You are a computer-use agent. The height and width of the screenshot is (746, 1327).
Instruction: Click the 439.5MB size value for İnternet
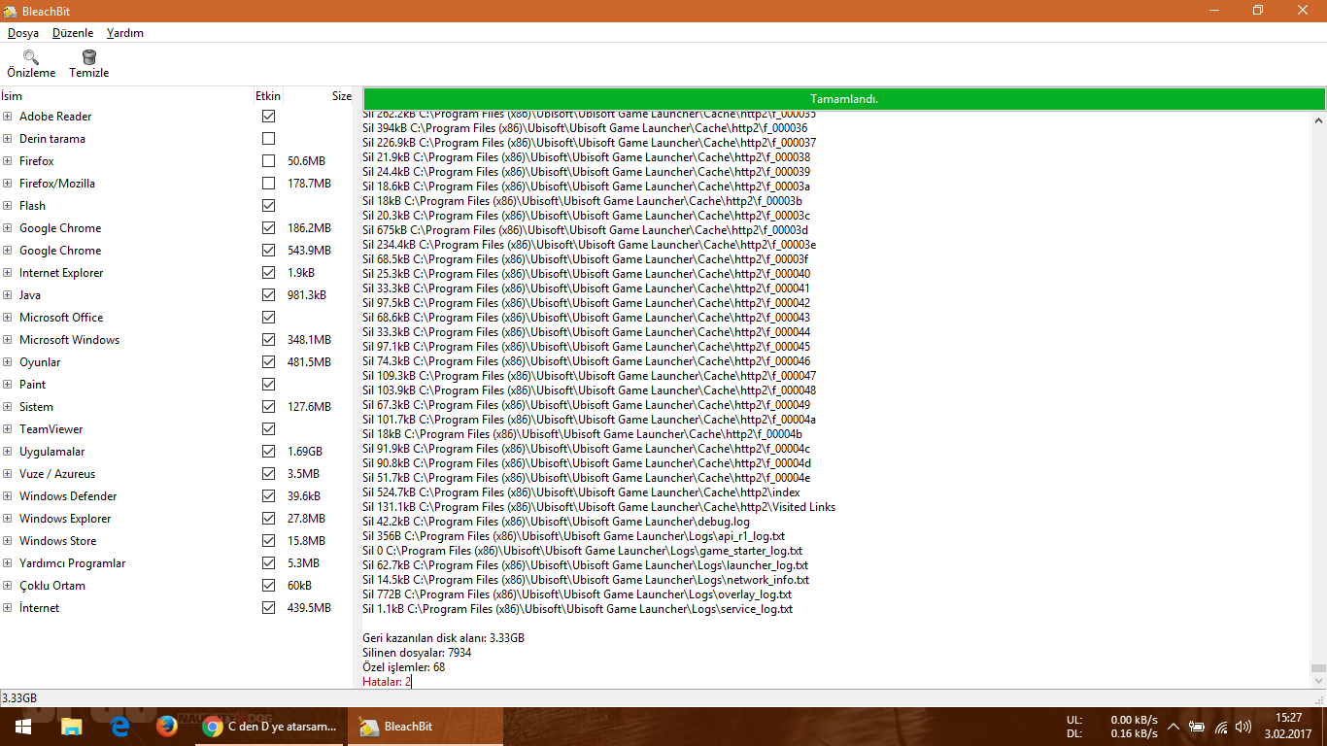[x=309, y=608]
